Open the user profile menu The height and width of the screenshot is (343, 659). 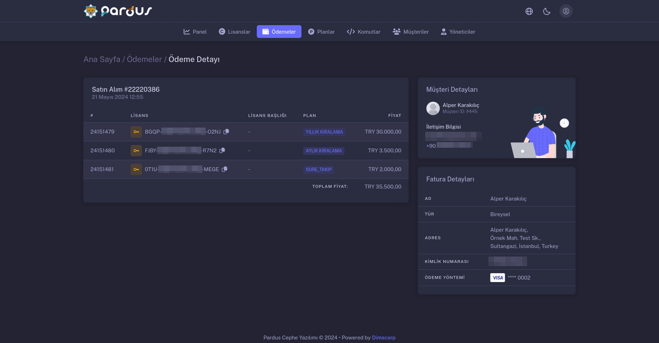pyautogui.click(x=566, y=11)
